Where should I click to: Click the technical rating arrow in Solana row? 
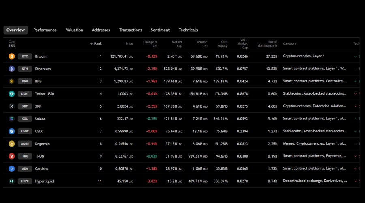point(356,119)
